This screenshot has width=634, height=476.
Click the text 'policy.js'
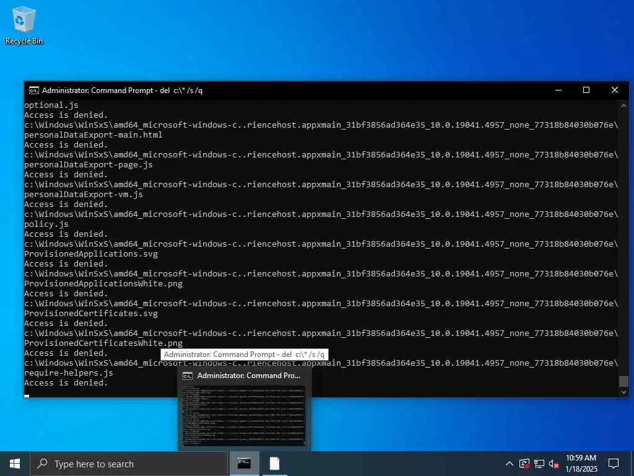(46, 224)
